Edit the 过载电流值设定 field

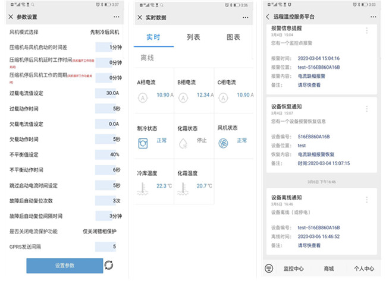[108, 93]
